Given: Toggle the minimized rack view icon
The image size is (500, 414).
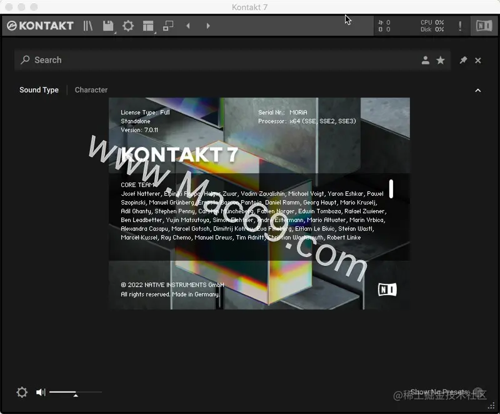Looking at the screenshot, I should [168, 26].
